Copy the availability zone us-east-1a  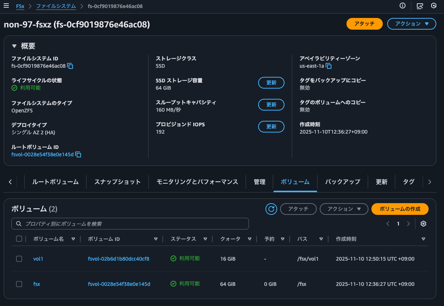pyautogui.click(x=329, y=66)
